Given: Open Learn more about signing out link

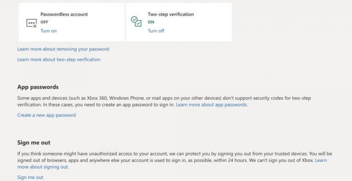Looking at the screenshot, I should pos(172,164).
